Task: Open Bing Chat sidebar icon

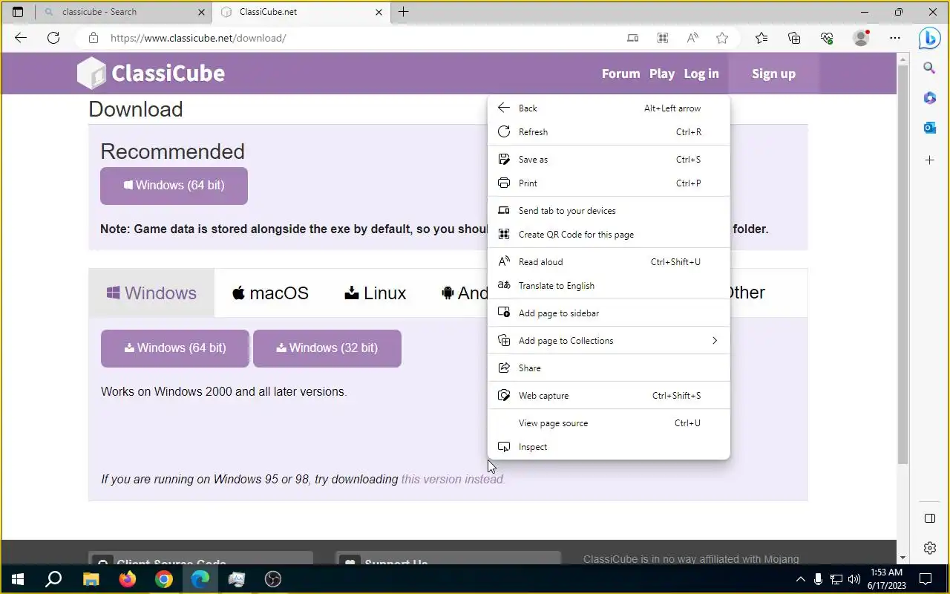Action: [929, 38]
